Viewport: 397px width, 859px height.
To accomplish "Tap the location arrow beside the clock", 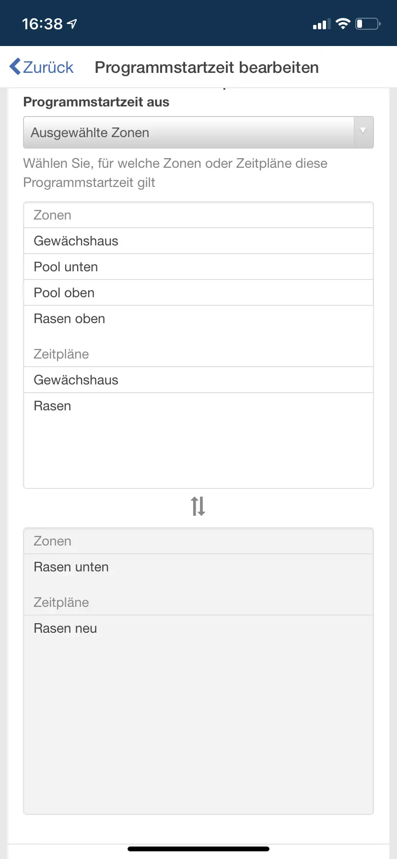I will [72, 23].
